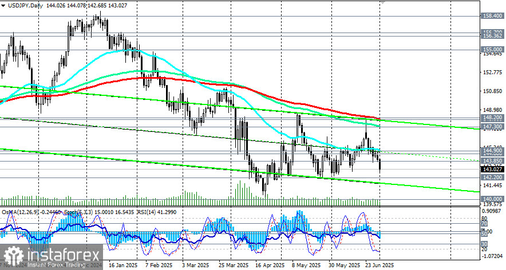Click the 30 May 2025 date label
This screenshot has width=506, height=270.
pyautogui.click(x=345, y=265)
